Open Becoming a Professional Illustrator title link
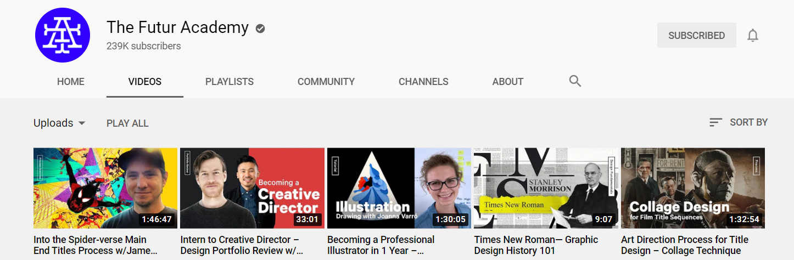The width and height of the screenshot is (794, 260). pos(381,245)
